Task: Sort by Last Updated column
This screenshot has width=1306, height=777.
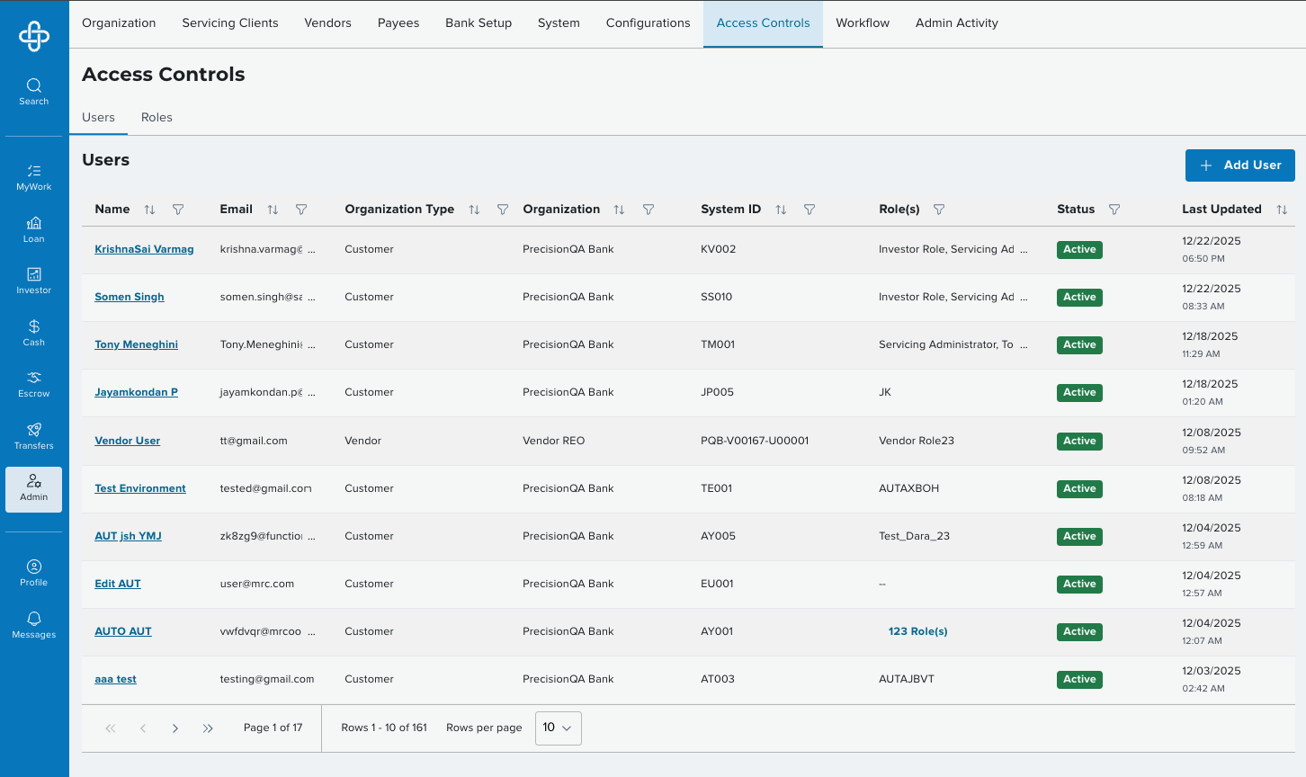Action: (1282, 210)
